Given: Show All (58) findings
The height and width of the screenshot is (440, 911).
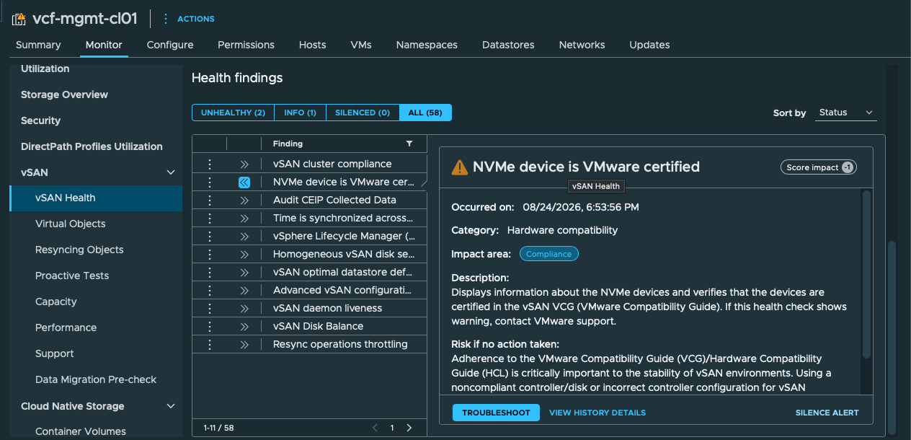Looking at the screenshot, I should (425, 113).
